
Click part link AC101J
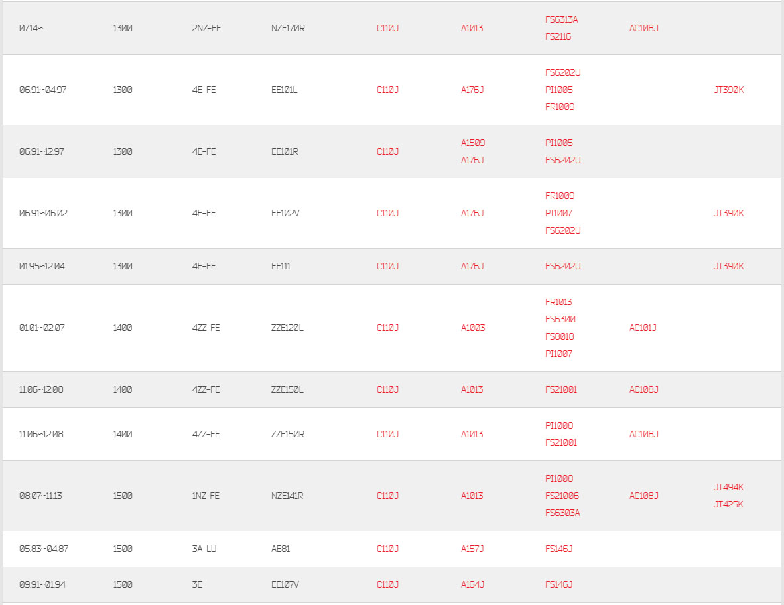coord(643,328)
